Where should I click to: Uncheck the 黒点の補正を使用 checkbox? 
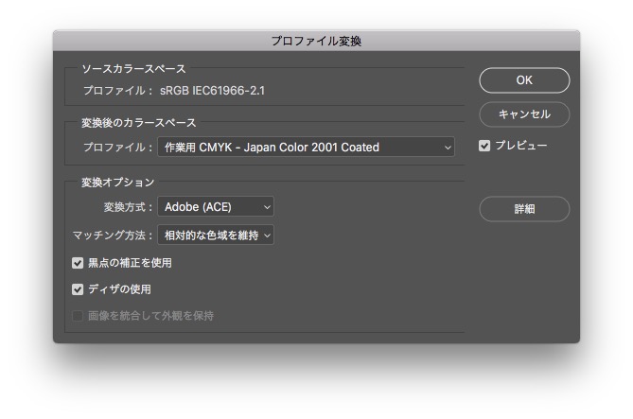coord(78,263)
